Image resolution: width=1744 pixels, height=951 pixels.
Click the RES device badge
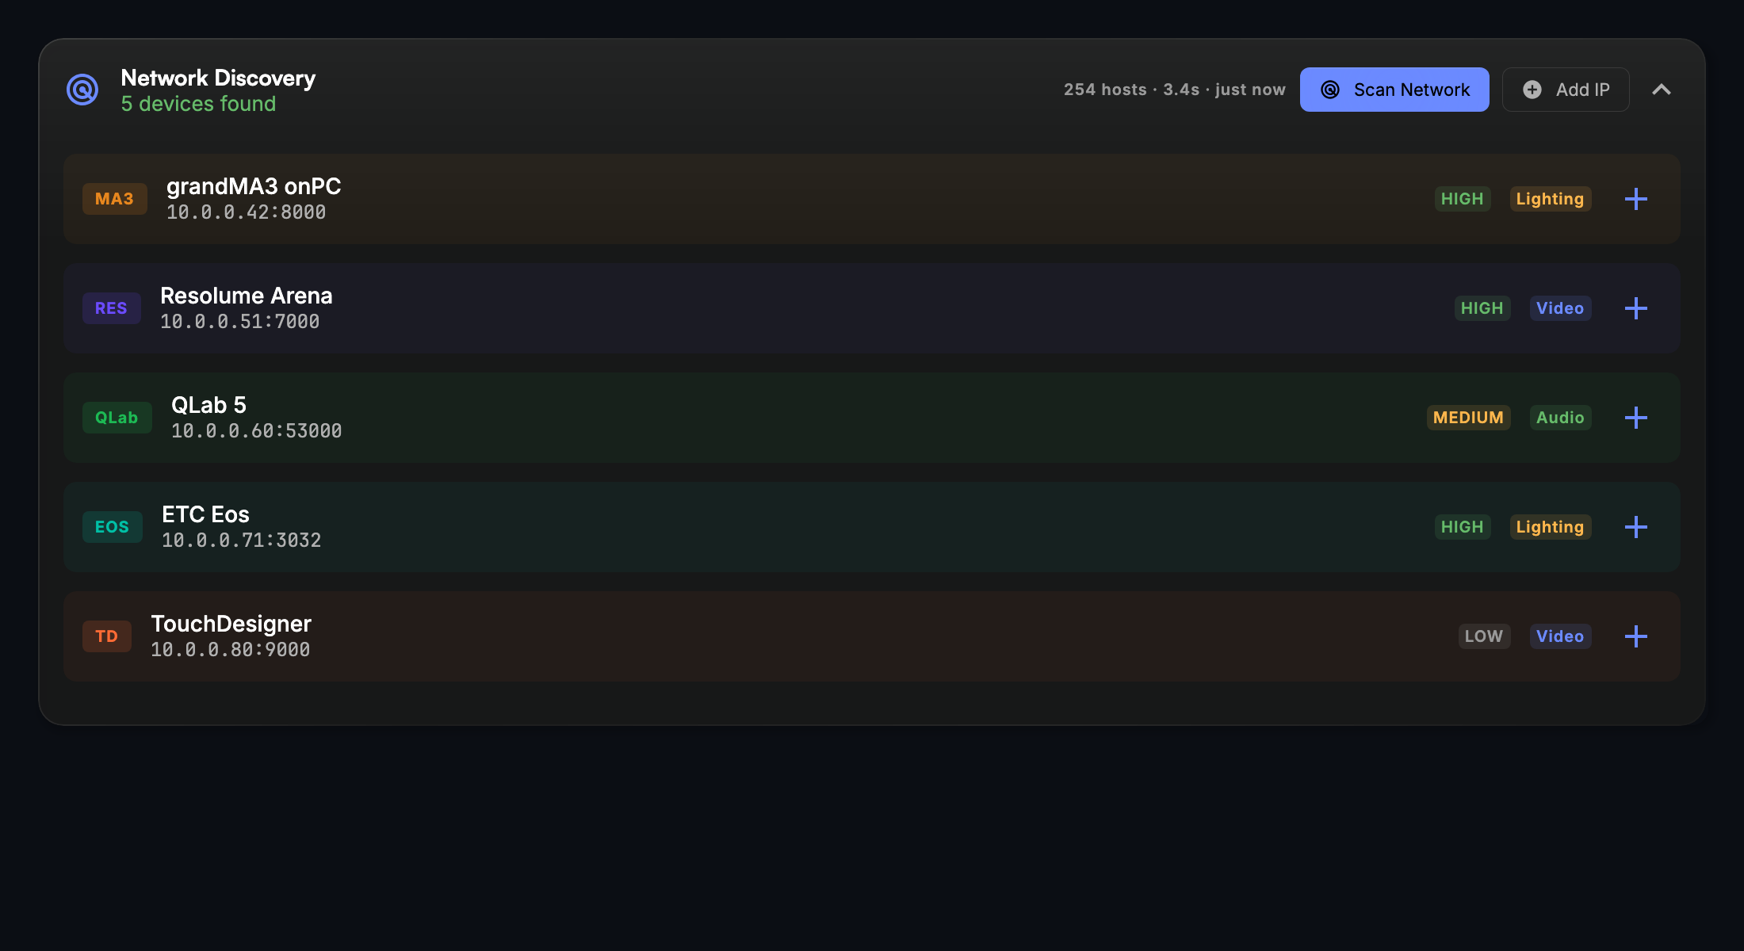(112, 308)
